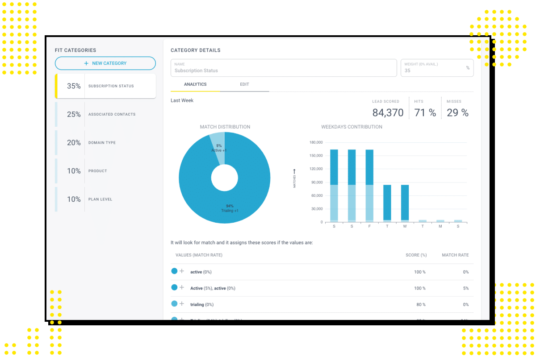Click the "WEEKDAYS CONTRIBUTION" chart title

(x=352, y=127)
